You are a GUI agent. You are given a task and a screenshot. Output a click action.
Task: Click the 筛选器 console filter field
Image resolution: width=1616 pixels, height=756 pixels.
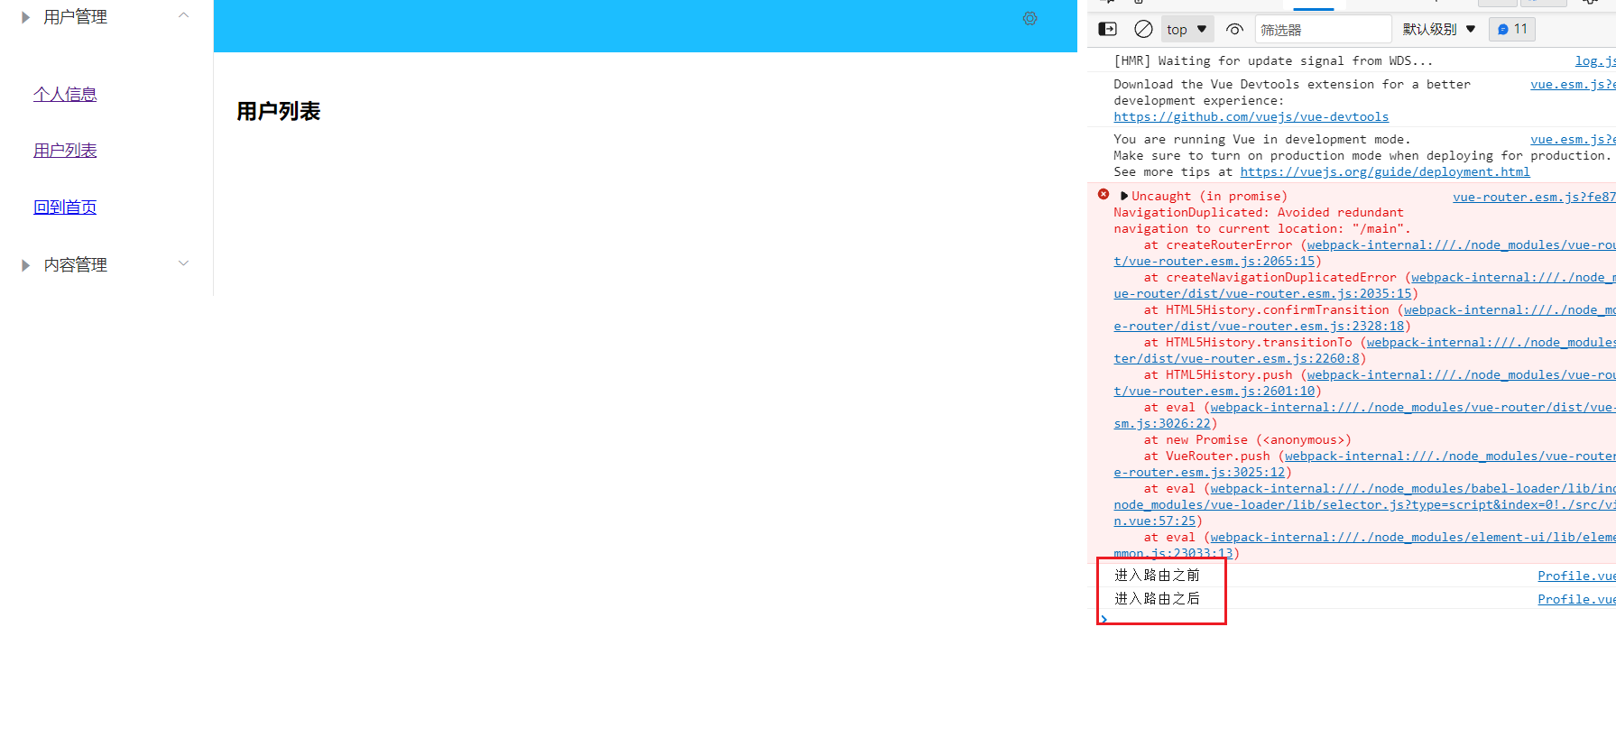[1322, 30]
